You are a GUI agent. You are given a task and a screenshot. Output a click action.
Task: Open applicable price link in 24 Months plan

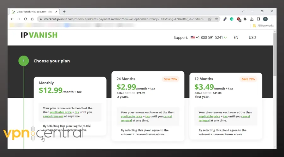[132, 116]
